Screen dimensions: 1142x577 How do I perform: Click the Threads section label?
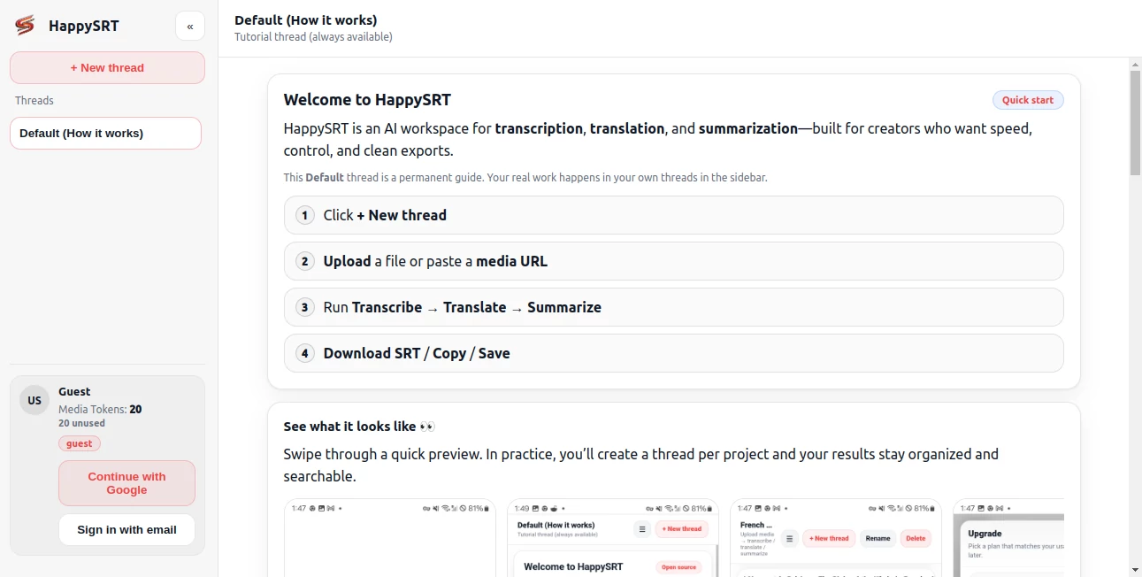pos(34,100)
